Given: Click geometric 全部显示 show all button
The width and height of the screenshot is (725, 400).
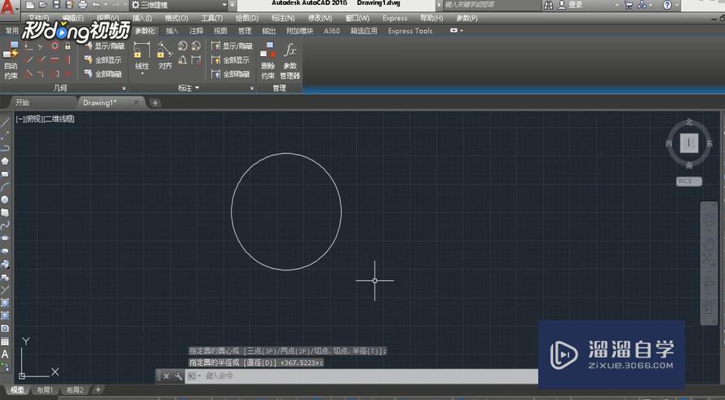Looking at the screenshot, I should (x=103, y=60).
